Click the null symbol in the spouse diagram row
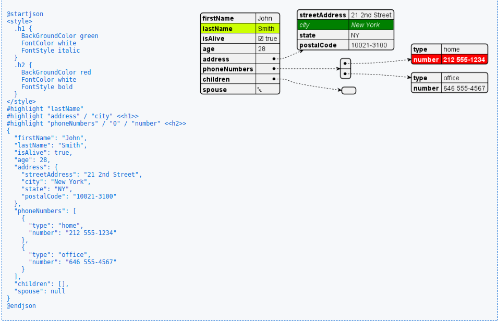 point(260,90)
